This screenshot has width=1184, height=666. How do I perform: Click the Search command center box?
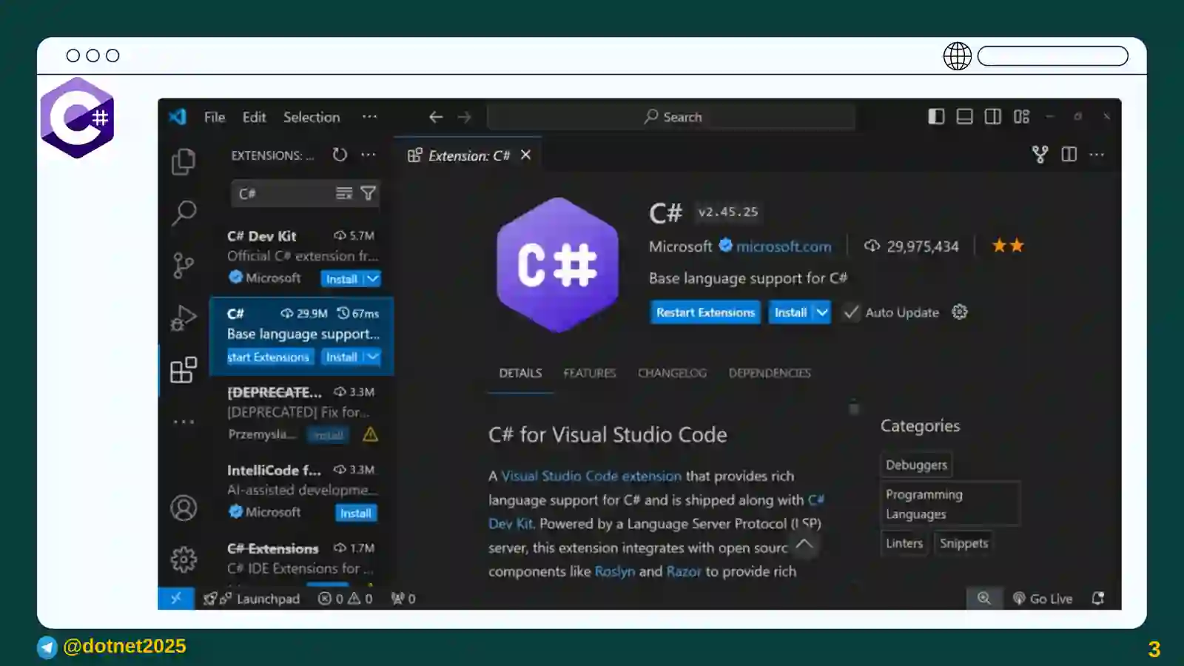click(672, 117)
